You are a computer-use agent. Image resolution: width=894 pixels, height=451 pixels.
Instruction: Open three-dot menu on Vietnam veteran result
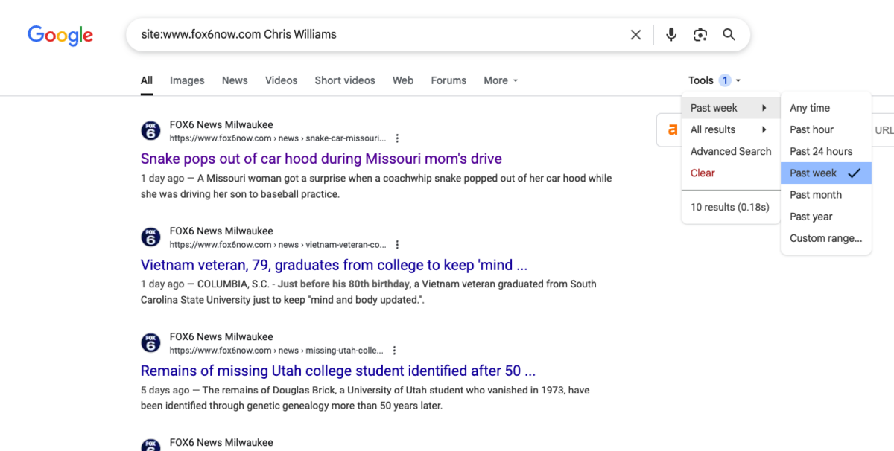pos(397,244)
